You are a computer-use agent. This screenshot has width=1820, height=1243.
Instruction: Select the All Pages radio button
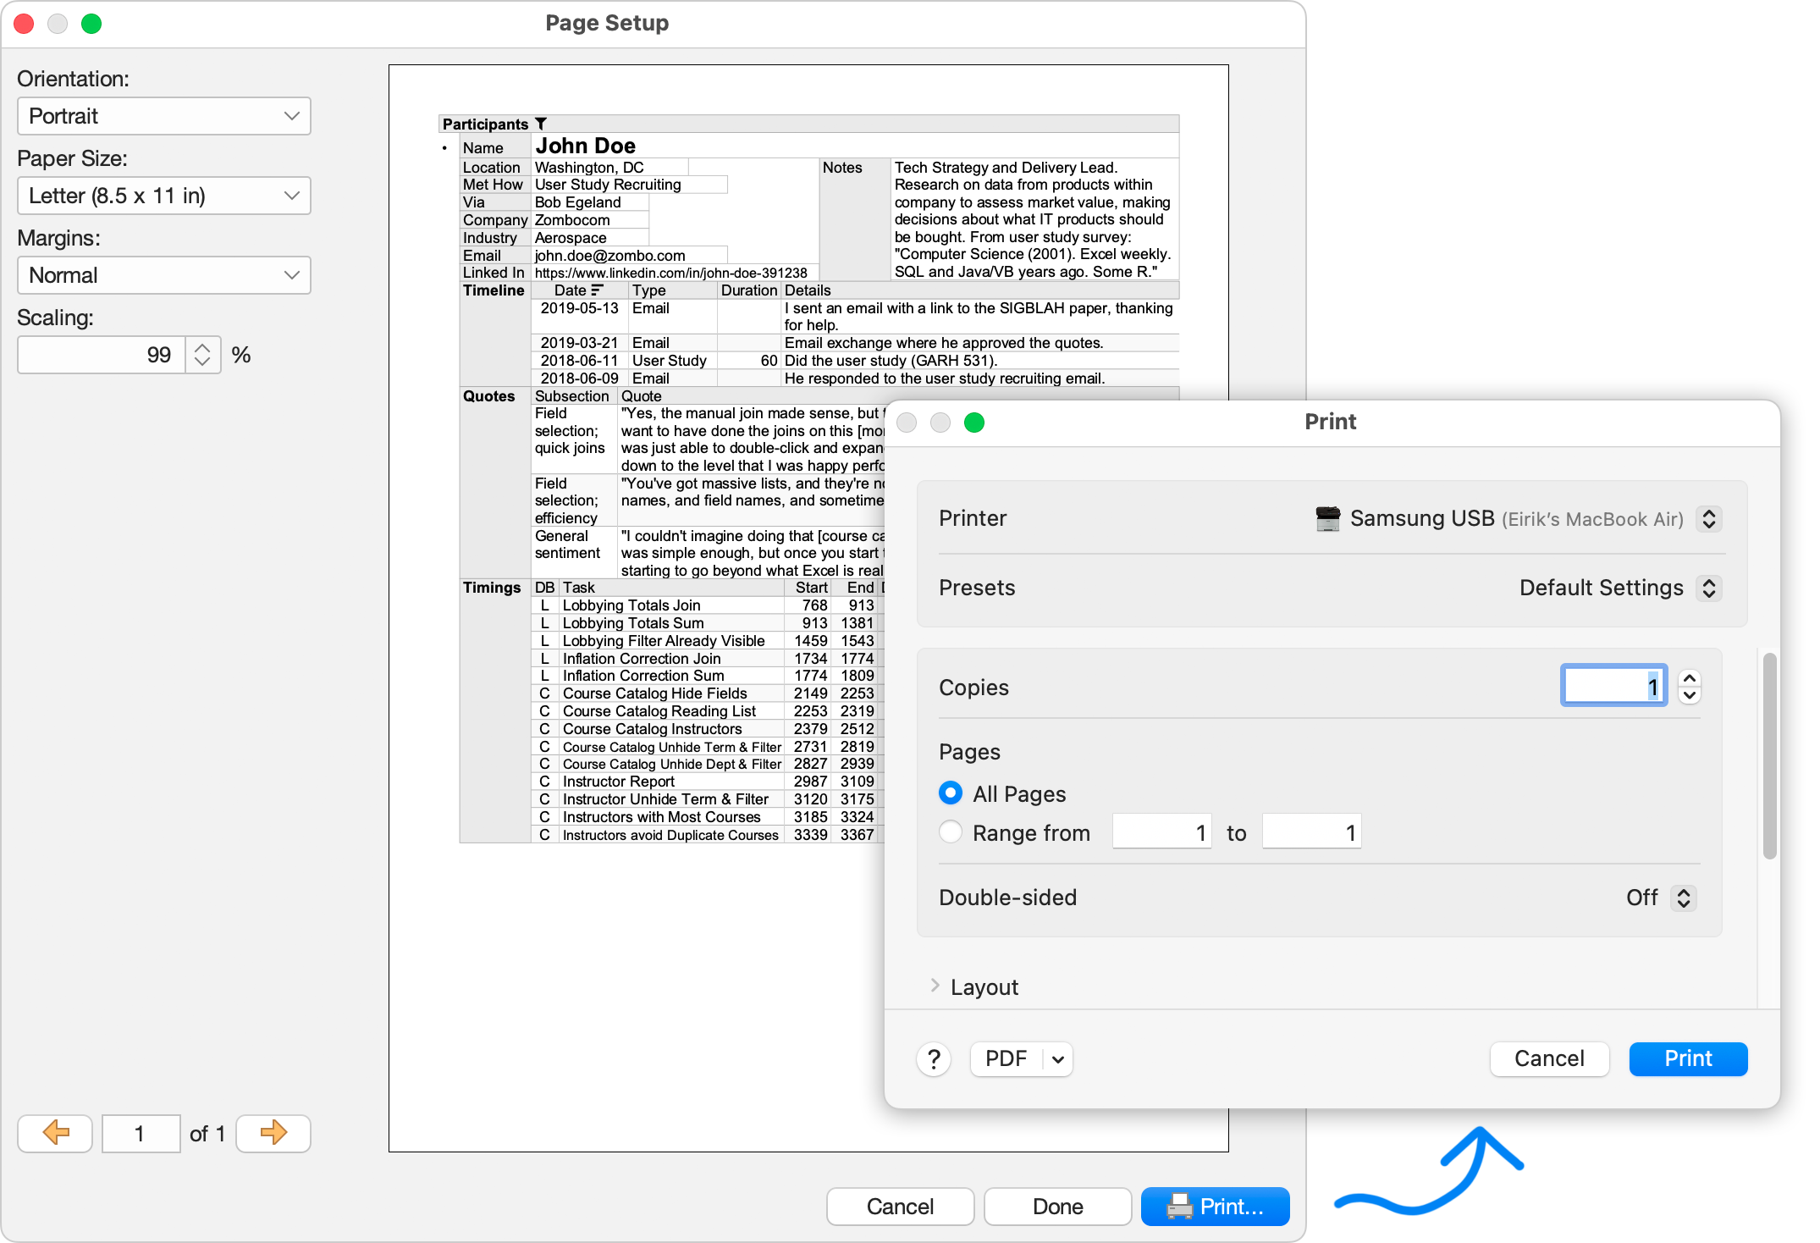(950, 793)
